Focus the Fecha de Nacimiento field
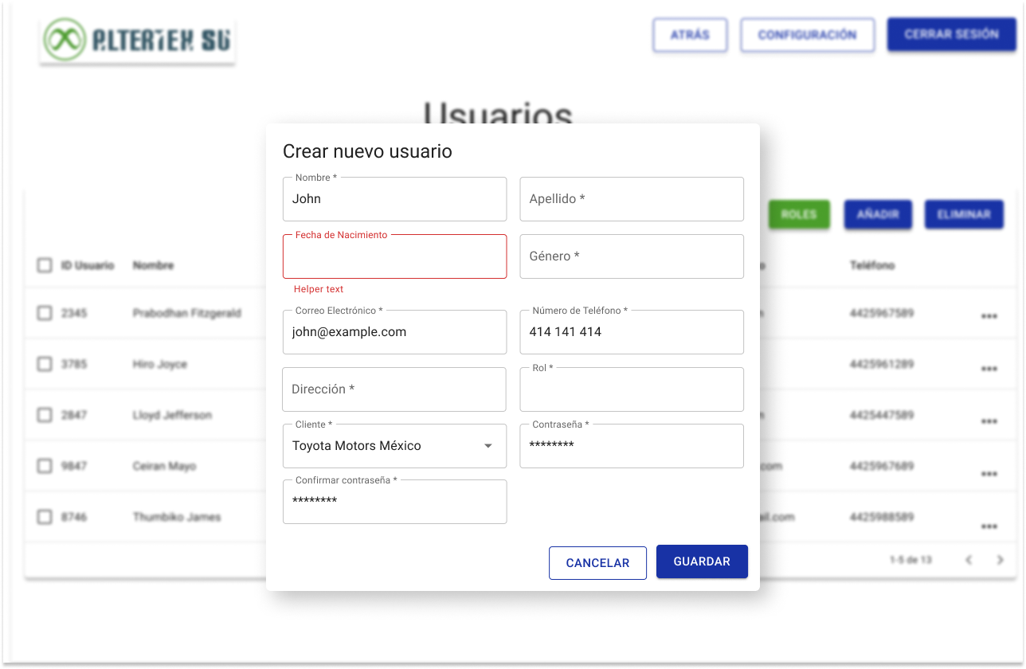Viewport: 1026px width, 669px height. 394,256
